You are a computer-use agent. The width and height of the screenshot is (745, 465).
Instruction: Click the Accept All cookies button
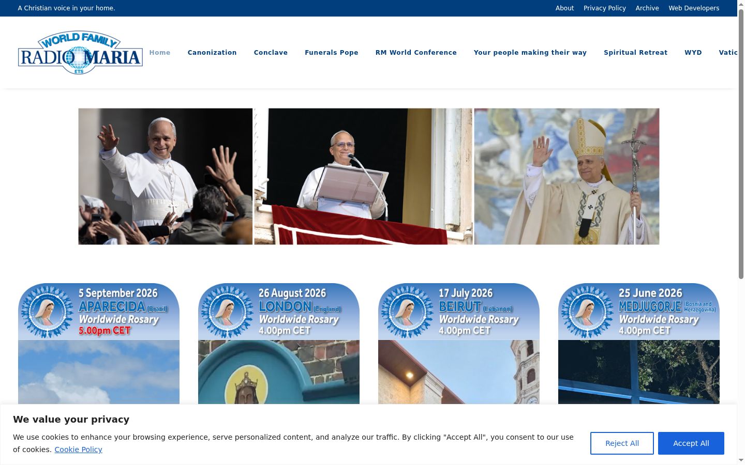(691, 443)
